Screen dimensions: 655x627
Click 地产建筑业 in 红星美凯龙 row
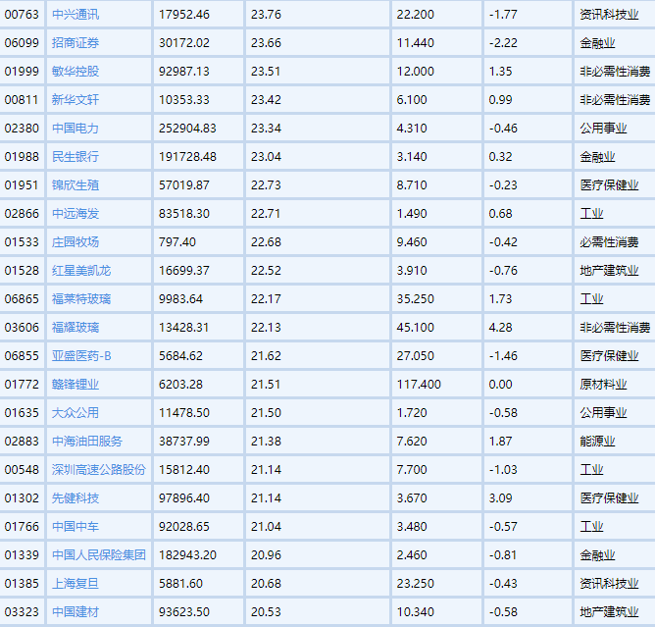coord(610,271)
